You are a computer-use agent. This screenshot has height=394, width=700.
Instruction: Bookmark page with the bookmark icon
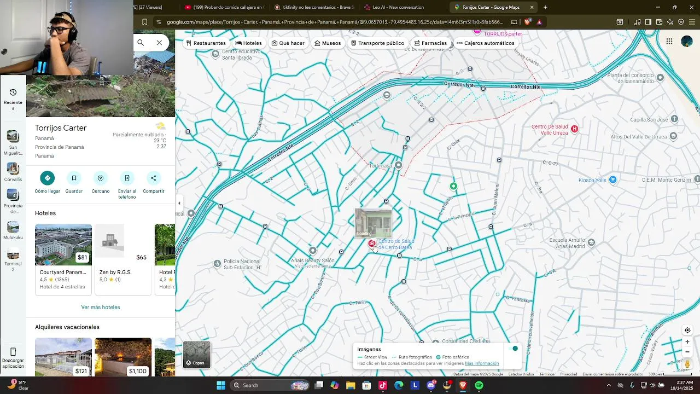click(144, 22)
